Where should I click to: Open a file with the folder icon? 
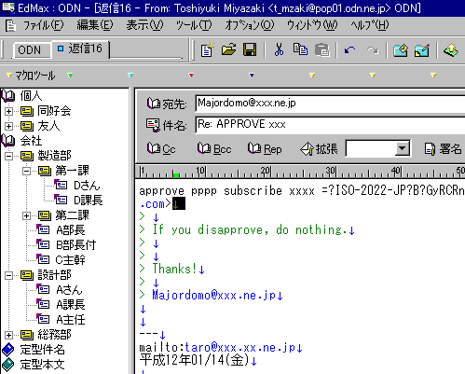(x=228, y=49)
